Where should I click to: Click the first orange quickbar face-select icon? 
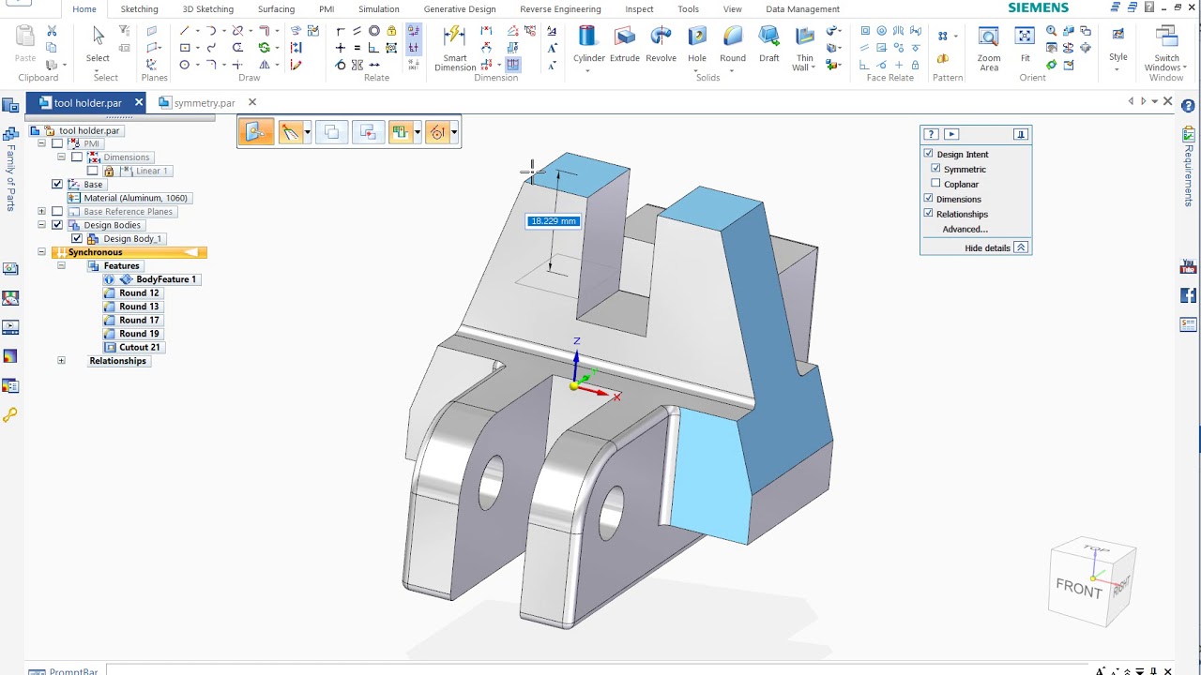[x=255, y=132]
